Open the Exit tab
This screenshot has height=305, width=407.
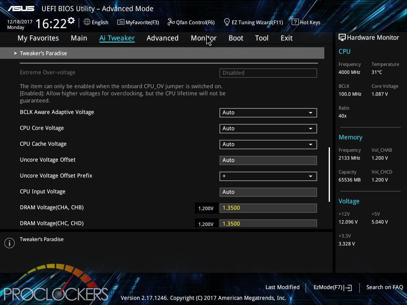[x=287, y=38]
